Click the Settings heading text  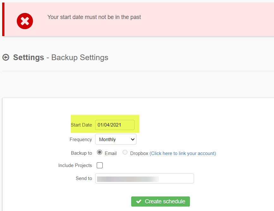28,57
